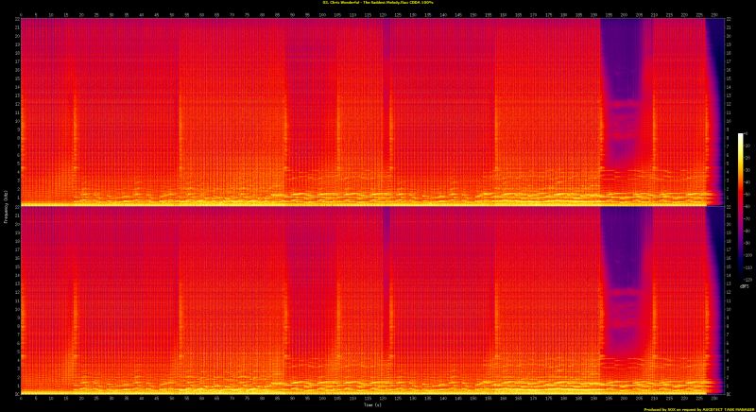Click the divider line between the two channels
The width and height of the screenshot is (756, 412).
[x=369, y=206]
